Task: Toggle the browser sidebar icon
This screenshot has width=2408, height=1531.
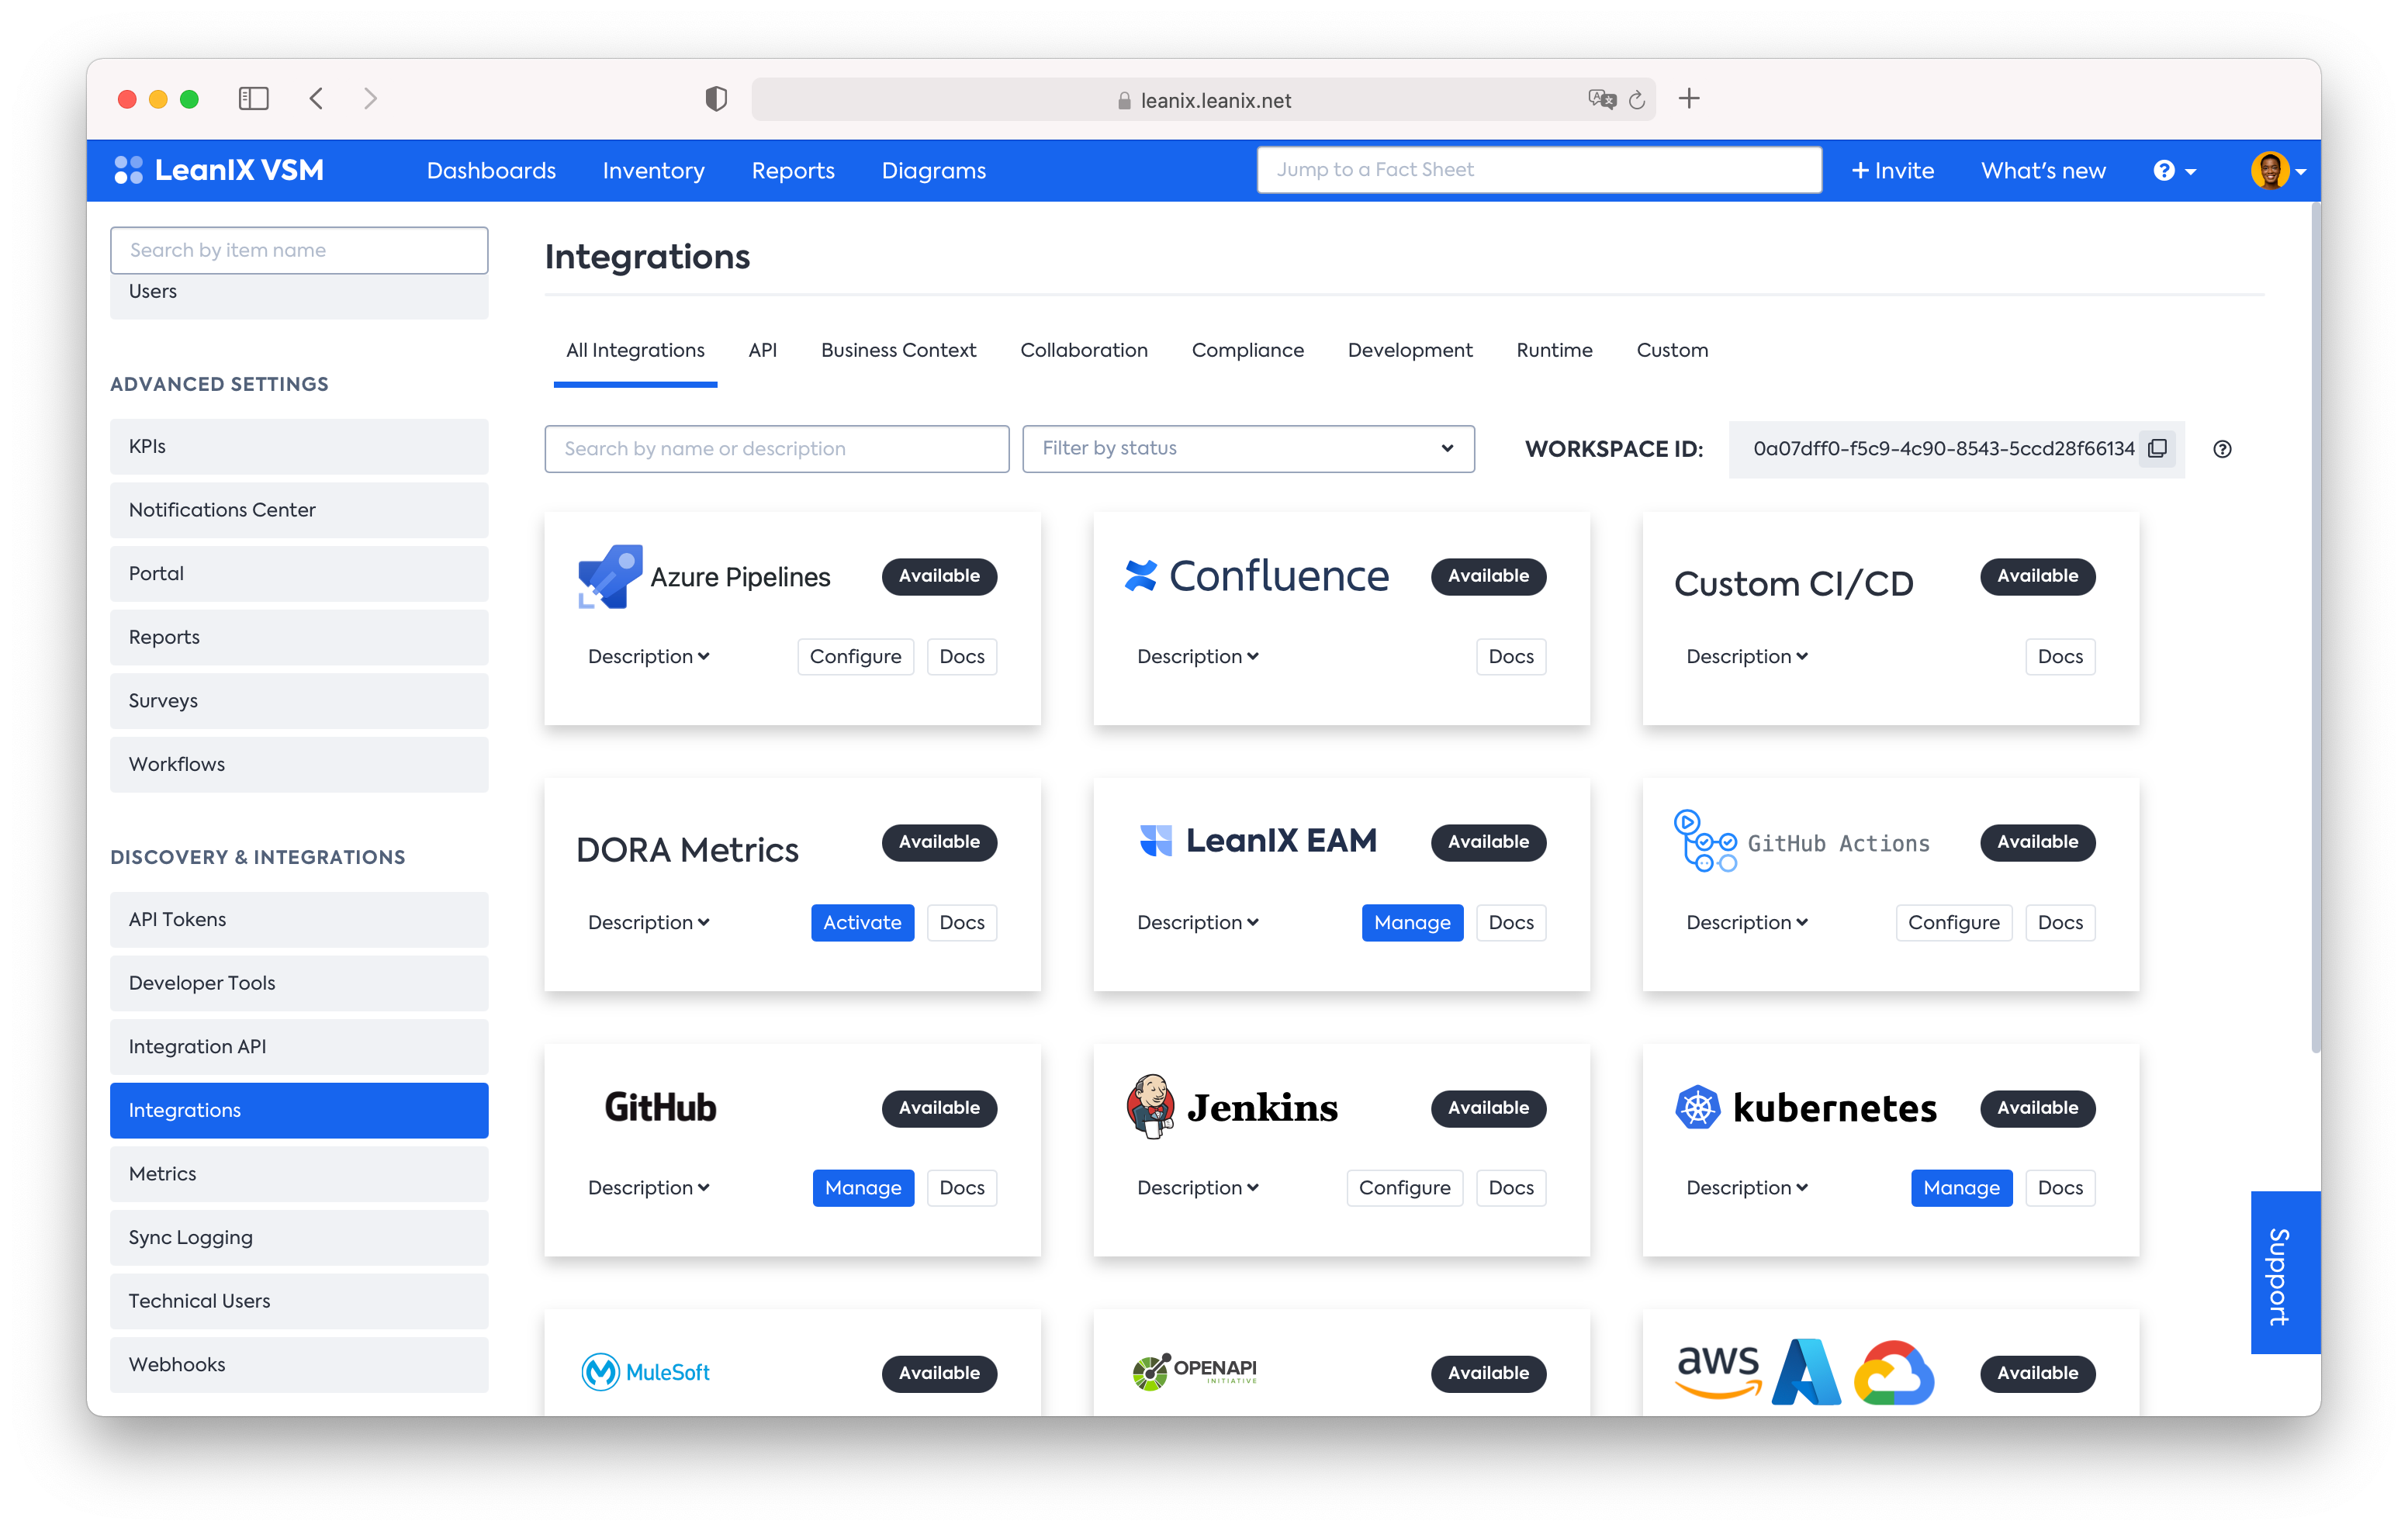Action: [x=253, y=99]
